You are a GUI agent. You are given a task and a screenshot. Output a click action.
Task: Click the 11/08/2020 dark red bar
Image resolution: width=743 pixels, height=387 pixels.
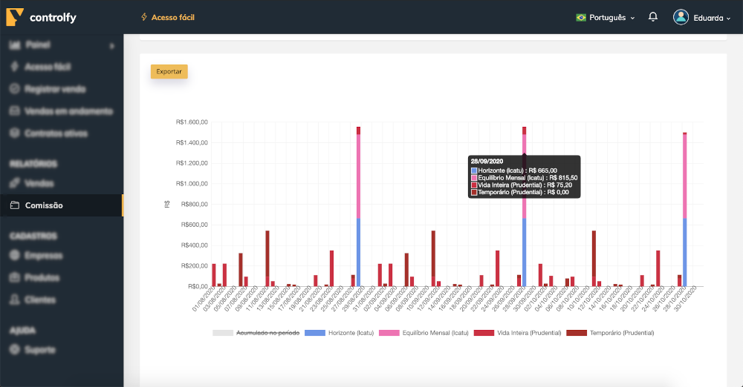point(267,258)
